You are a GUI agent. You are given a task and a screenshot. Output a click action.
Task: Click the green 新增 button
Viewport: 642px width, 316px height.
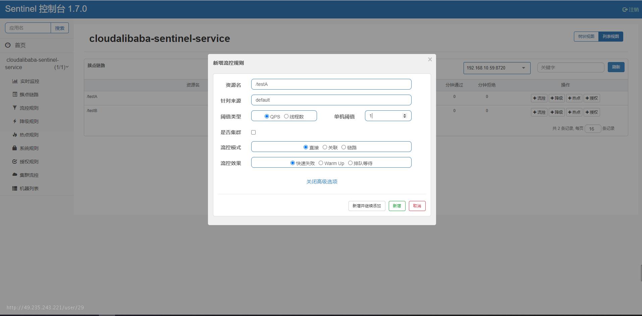(397, 206)
